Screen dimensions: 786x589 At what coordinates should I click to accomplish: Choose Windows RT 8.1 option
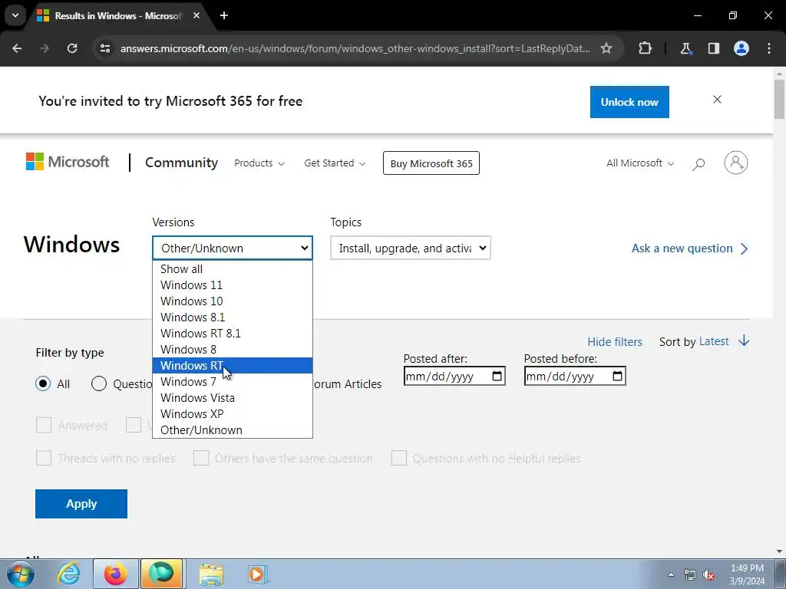point(233,333)
